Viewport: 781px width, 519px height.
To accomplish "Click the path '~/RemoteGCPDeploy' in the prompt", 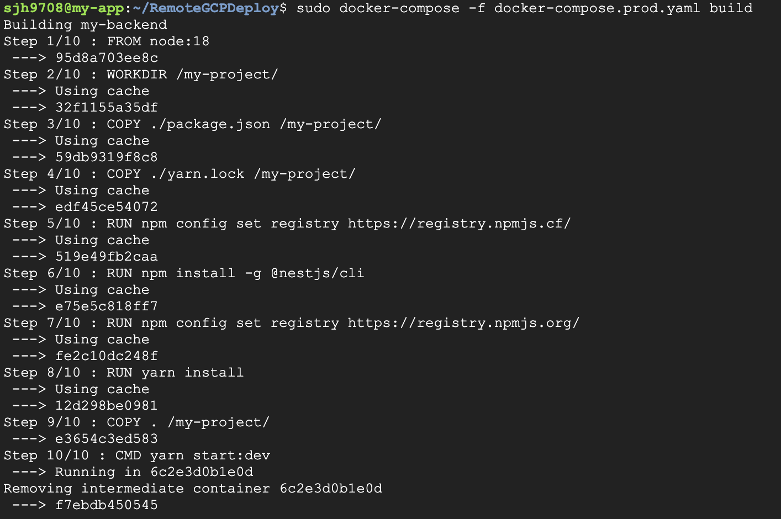I will [x=205, y=8].
